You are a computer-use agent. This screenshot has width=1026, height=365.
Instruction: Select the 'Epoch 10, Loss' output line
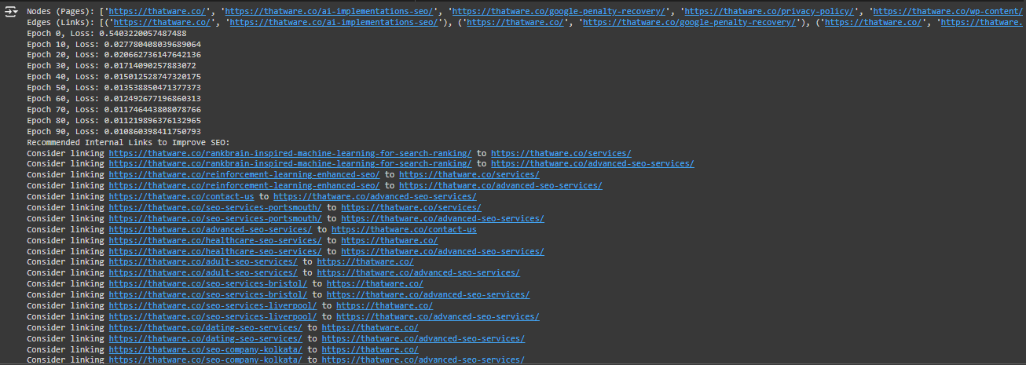114,45
